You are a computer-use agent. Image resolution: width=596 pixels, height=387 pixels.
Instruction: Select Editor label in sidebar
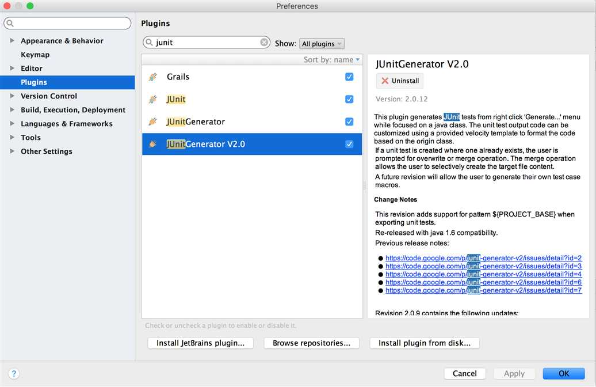tap(31, 69)
